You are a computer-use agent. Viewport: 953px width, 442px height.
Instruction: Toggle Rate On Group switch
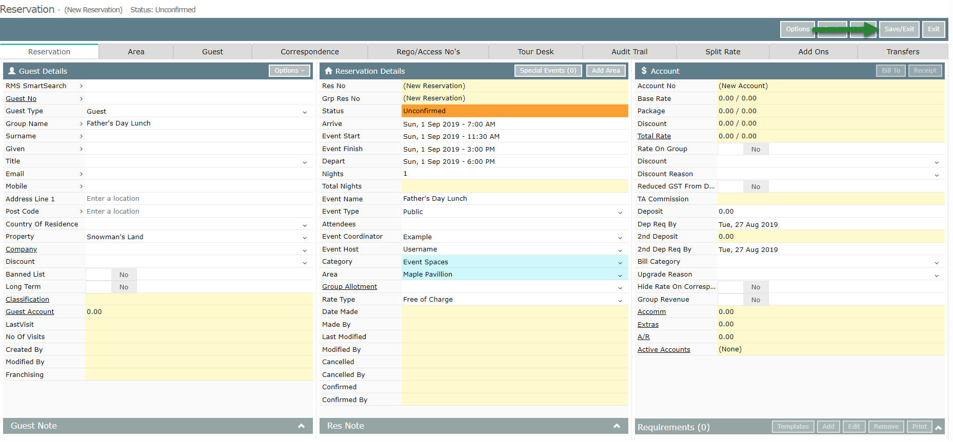[743, 149]
